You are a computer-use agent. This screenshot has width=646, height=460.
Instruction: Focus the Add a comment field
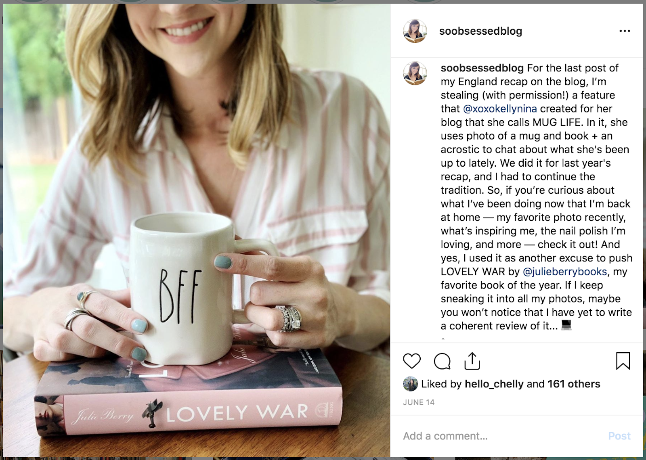click(x=501, y=436)
